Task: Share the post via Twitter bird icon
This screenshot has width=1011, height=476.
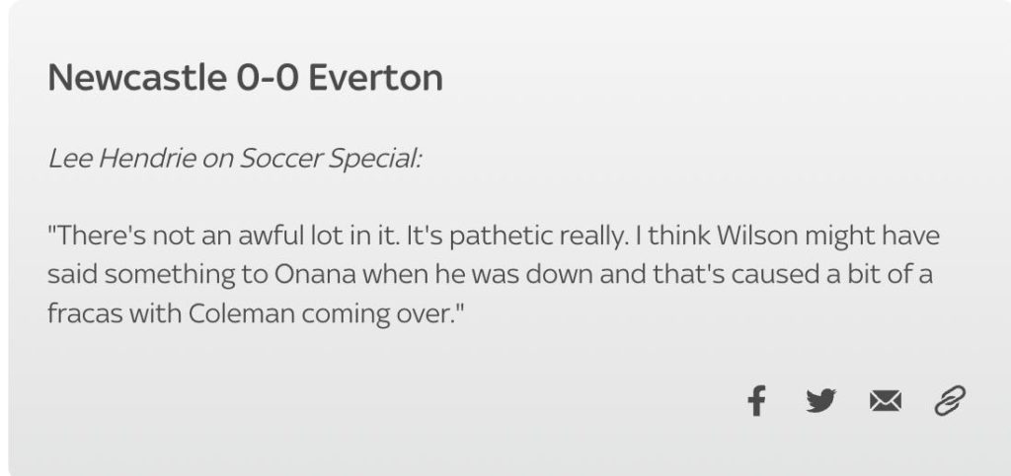Action: tap(820, 401)
